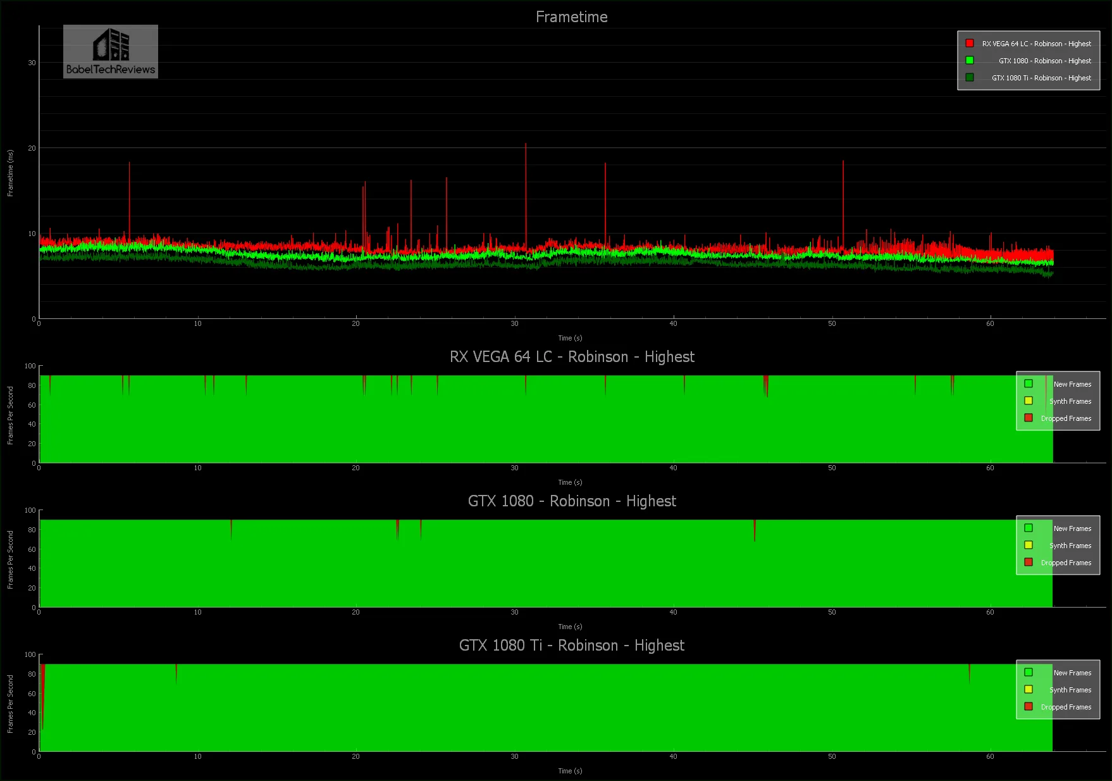Image resolution: width=1112 pixels, height=781 pixels.
Task: Click the 'GTX 1080 Ti - Robinson - Highest' chart title
Action: click(571, 646)
